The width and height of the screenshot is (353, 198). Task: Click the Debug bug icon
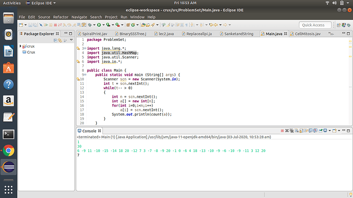(x=90, y=25)
